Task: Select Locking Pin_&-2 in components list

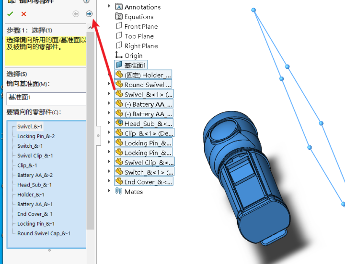Action: point(36,136)
